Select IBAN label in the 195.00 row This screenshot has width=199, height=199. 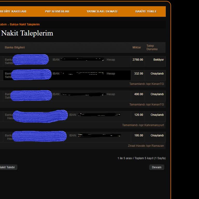pos(73,136)
